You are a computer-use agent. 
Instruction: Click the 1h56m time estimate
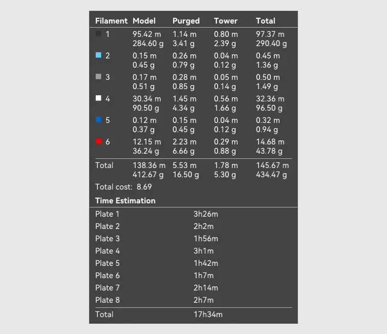coord(206,239)
